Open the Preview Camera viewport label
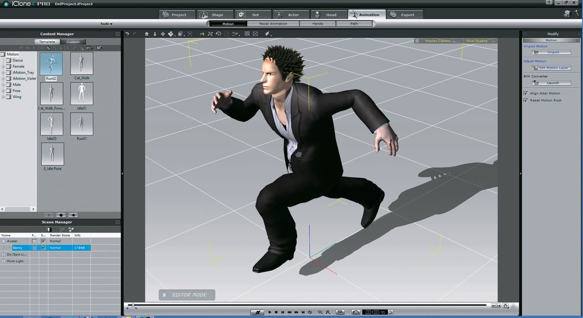 coord(437,41)
